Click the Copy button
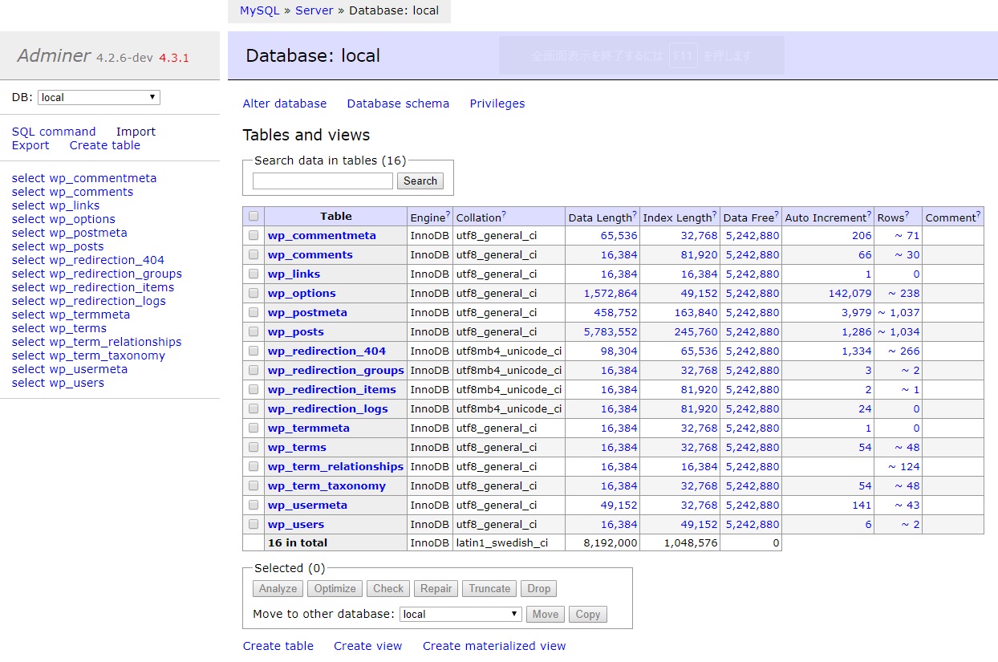The image size is (998, 662). tap(588, 614)
